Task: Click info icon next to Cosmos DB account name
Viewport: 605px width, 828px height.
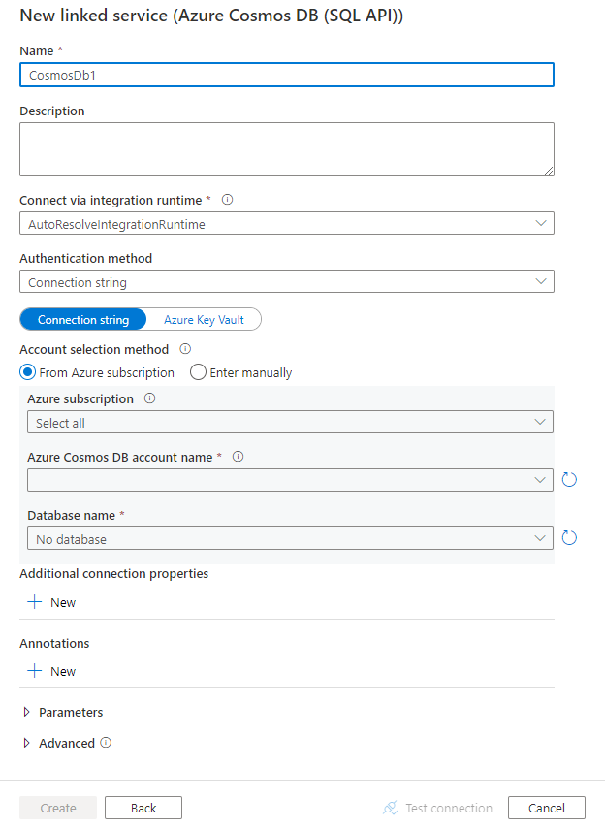Action: click(x=239, y=457)
